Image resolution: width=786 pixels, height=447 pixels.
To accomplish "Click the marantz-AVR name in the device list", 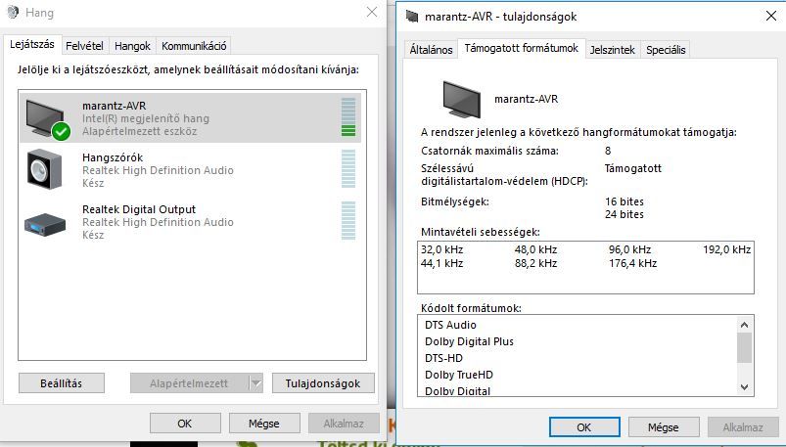I will (115, 106).
